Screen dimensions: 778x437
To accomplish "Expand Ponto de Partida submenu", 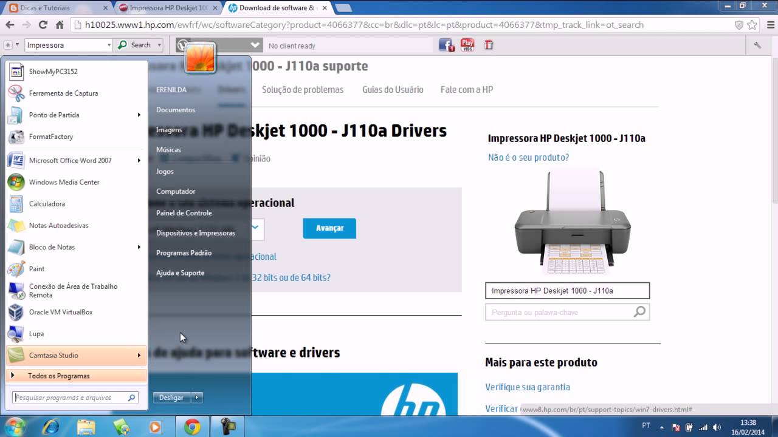I will (139, 115).
